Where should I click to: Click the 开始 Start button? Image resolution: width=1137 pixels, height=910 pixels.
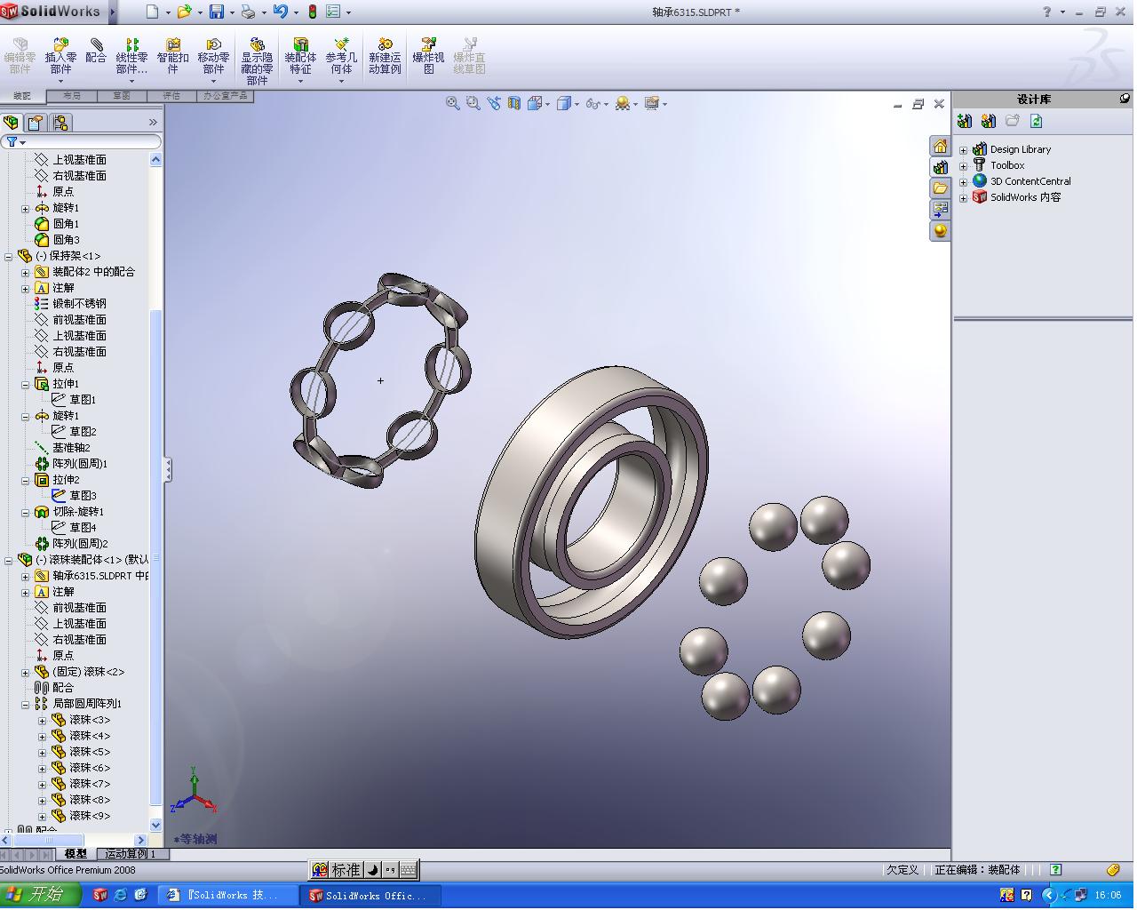click(42, 895)
